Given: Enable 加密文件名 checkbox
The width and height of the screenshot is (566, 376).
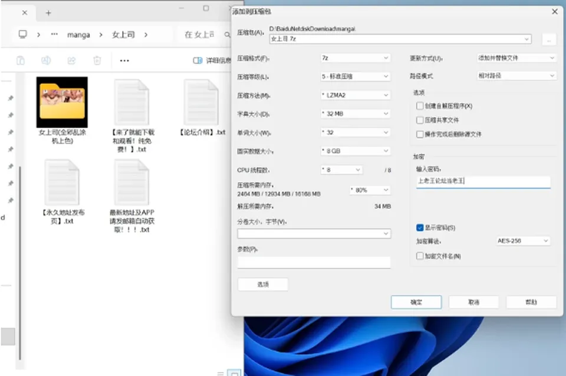Looking at the screenshot, I should point(420,256).
